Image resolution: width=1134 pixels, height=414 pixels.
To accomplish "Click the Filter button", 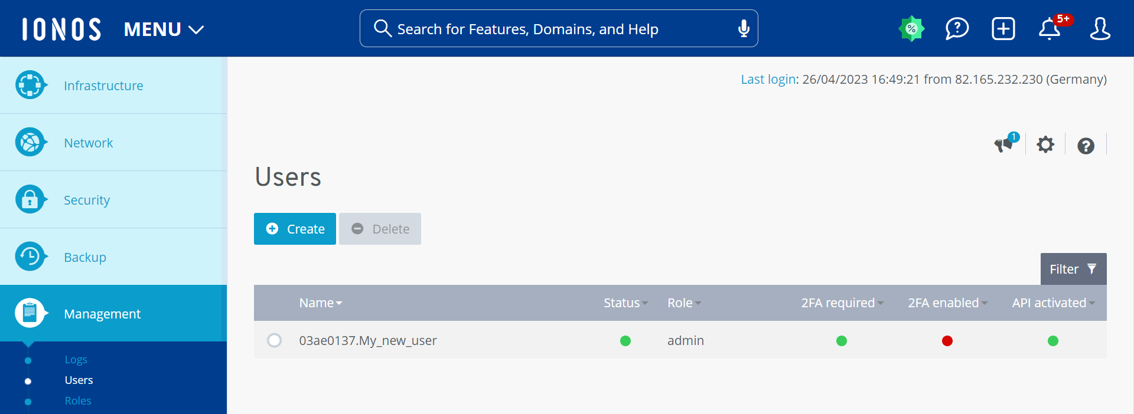I will (x=1073, y=270).
